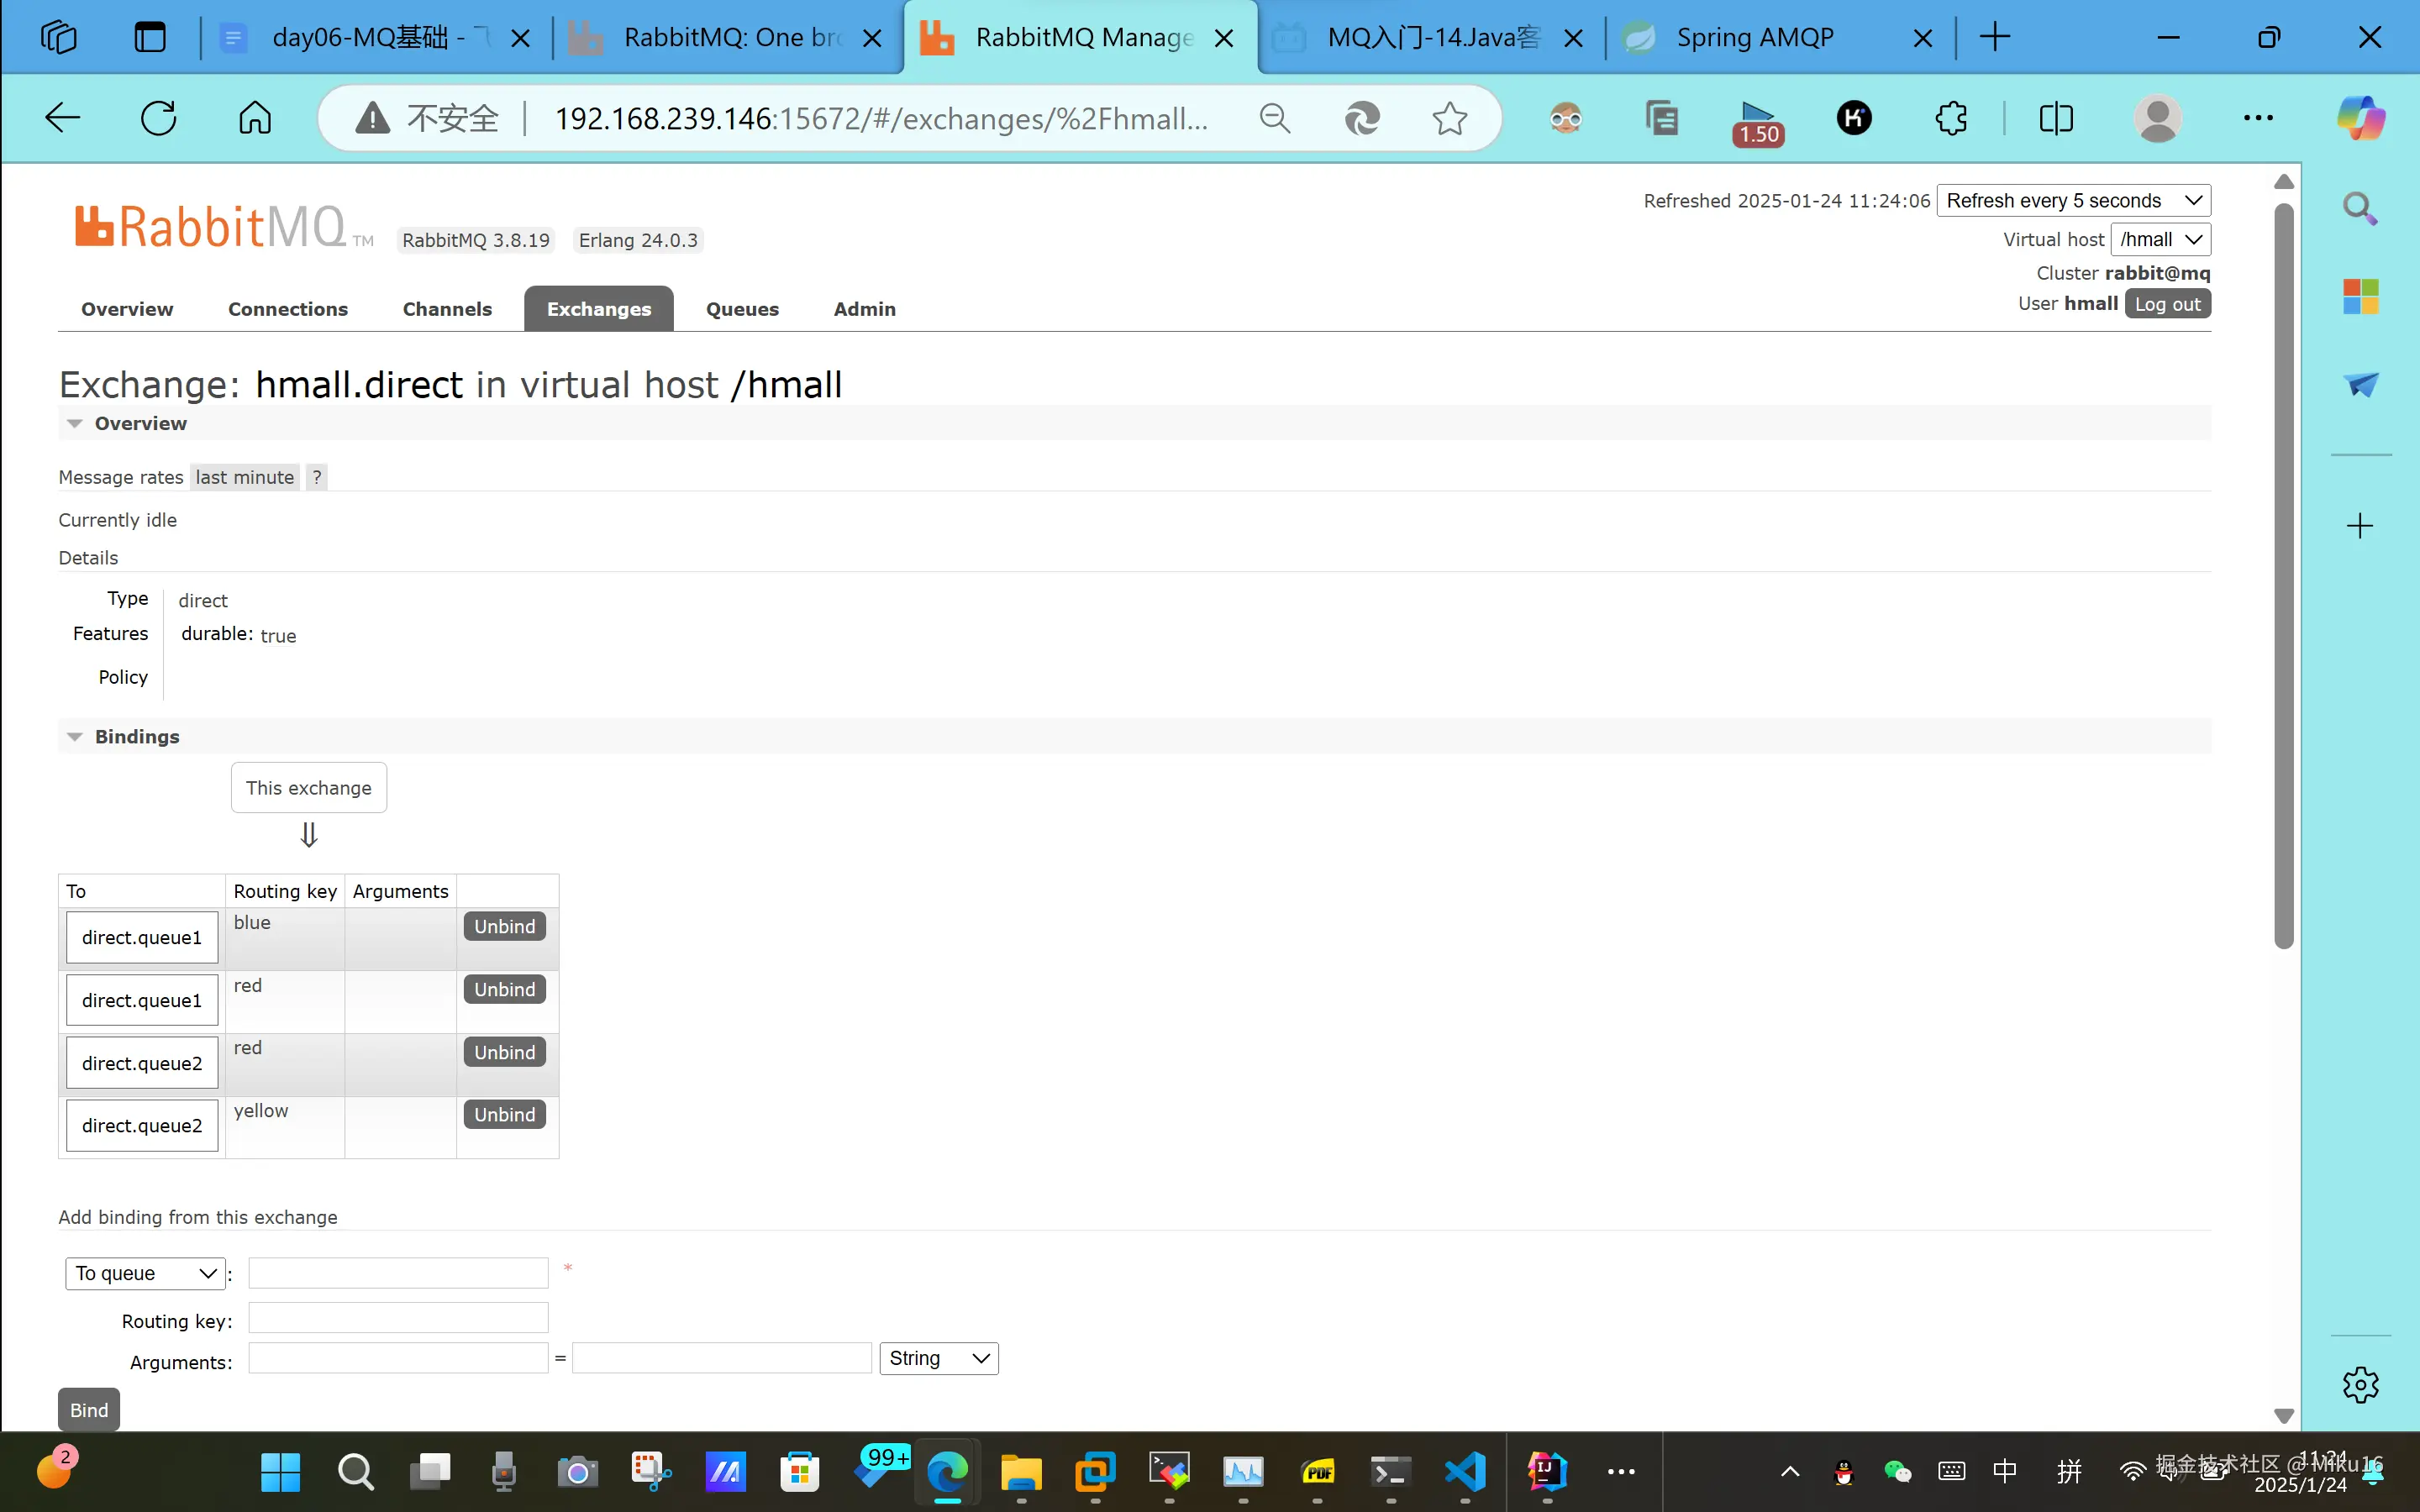Click the zoom out magnifier in address bar
Viewport: 2420px width, 1512px height.
pyautogui.click(x=1274, y=118)
